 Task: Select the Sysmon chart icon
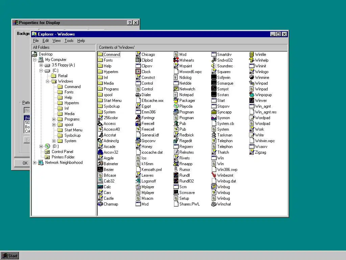(214, 117)
